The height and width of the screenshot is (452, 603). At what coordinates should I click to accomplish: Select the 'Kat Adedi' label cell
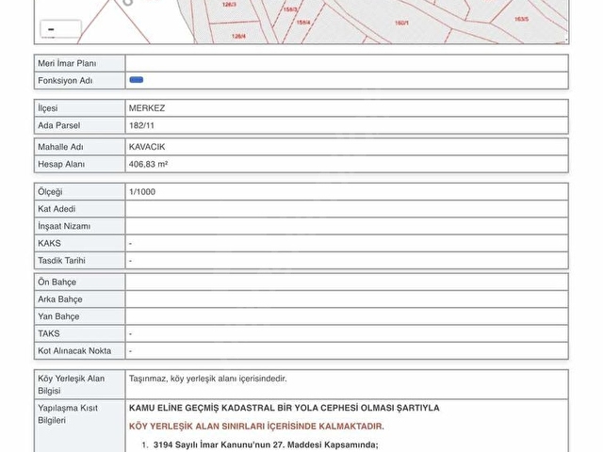tap(79, 209)
